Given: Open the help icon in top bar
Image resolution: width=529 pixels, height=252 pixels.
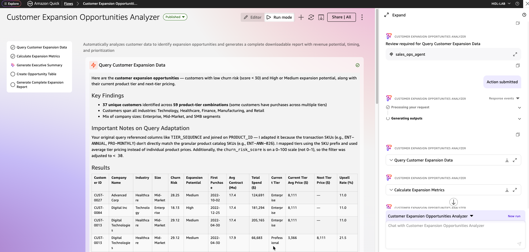Looking at the screenshot, I should [517, 4].
